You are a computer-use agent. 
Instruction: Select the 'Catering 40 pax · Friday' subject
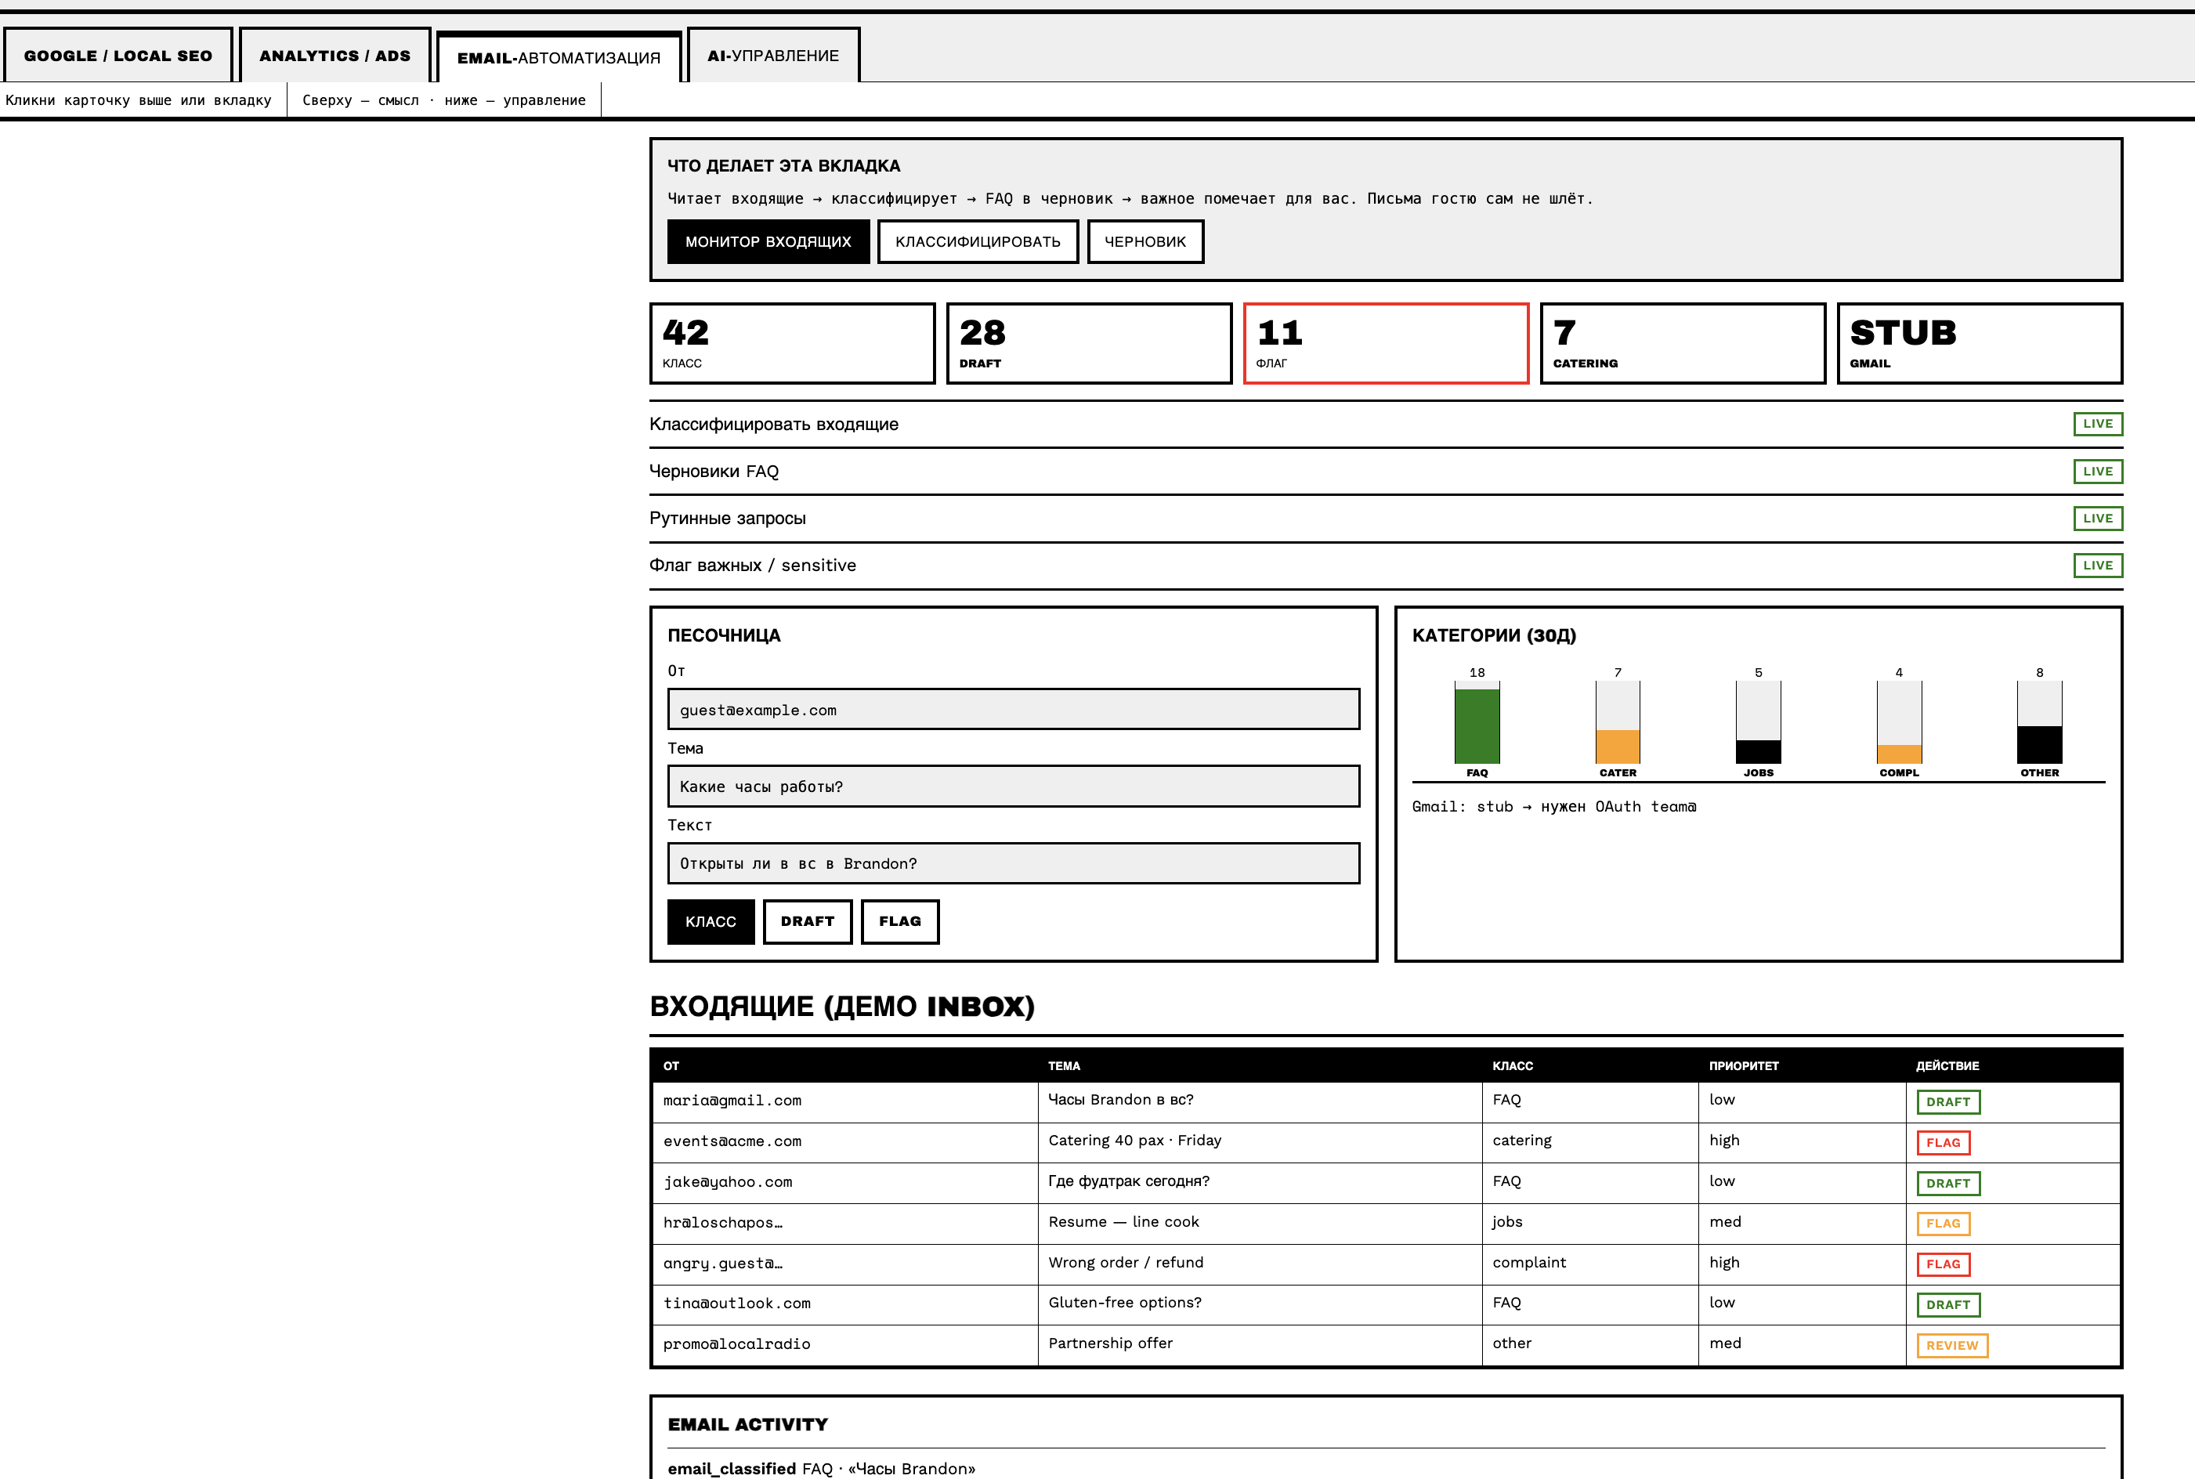(1135, 1141)
